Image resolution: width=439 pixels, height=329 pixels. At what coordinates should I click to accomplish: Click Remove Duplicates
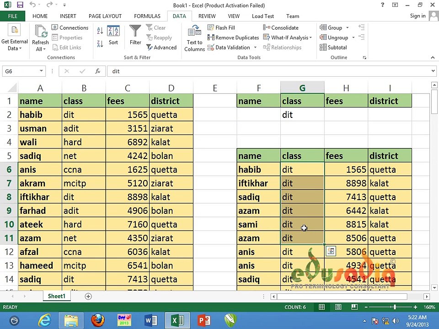click(233, 37)
